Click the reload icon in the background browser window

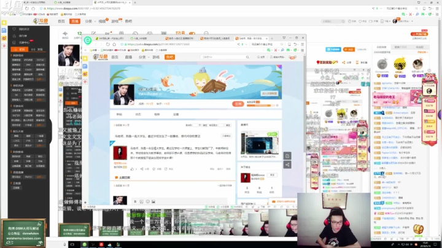(27, 9)
